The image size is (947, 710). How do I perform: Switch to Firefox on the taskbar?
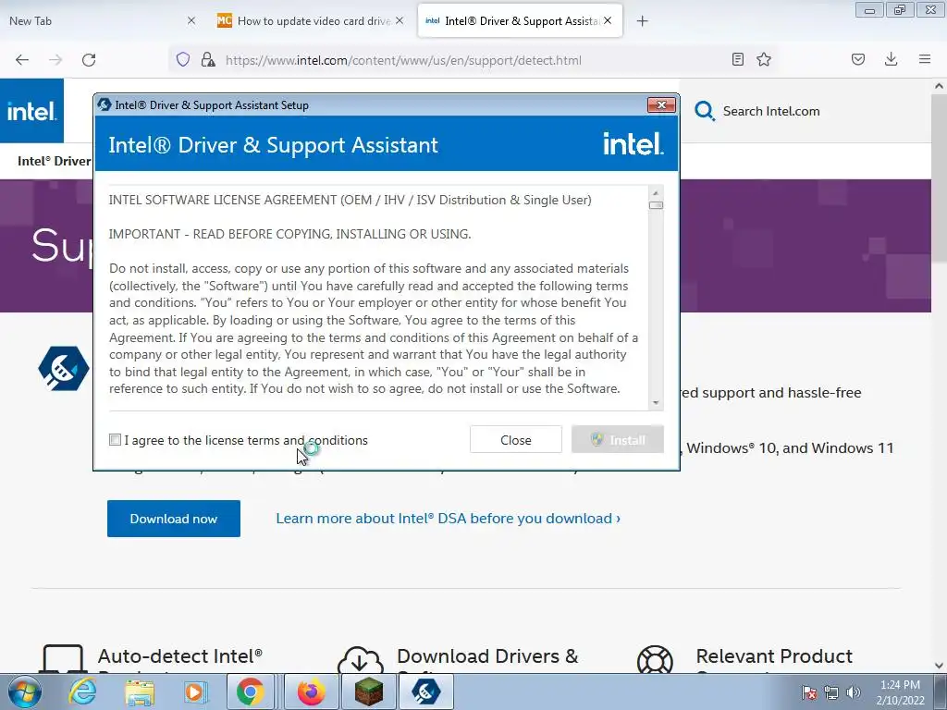point(312,692)
